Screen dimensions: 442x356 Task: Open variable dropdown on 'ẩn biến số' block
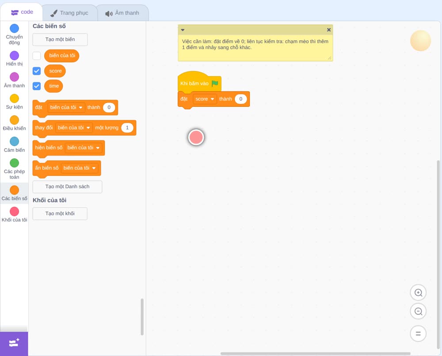pyautogui.click(x=80, y=168)
